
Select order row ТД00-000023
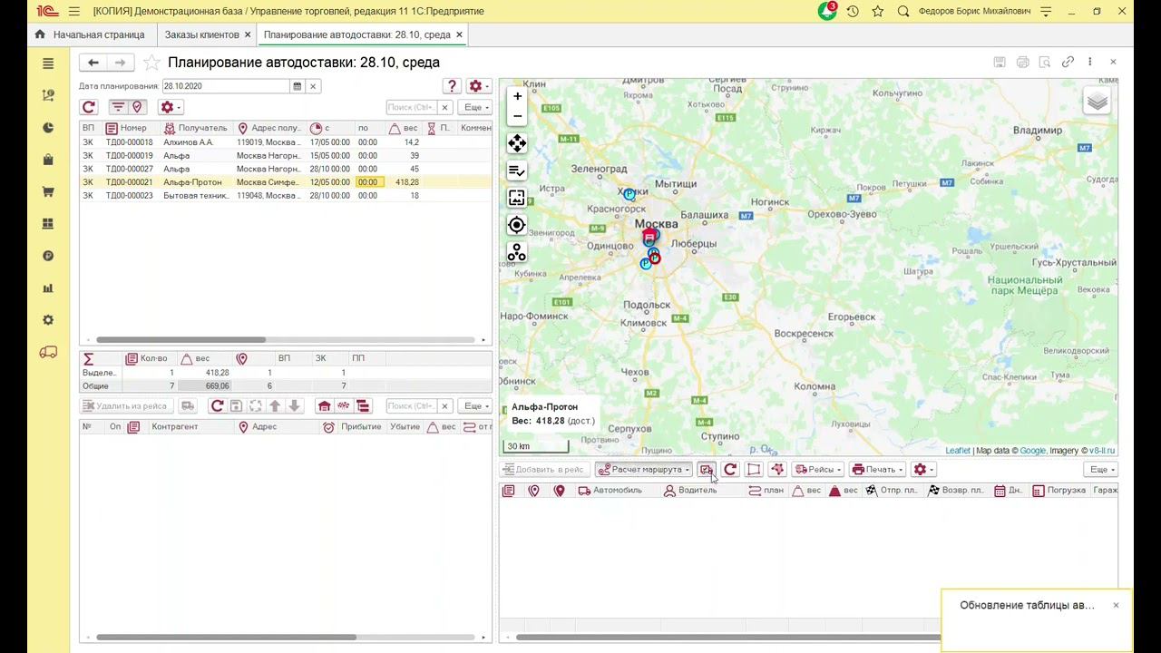click(130, 195)
